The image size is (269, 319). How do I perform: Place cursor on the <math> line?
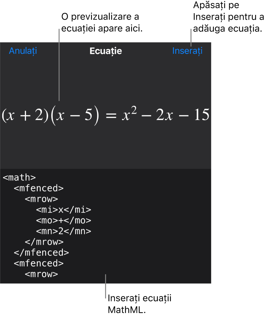[19, 178]
